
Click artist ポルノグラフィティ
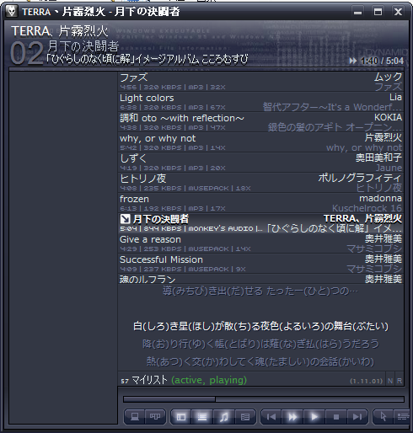(x=360, y=178)
